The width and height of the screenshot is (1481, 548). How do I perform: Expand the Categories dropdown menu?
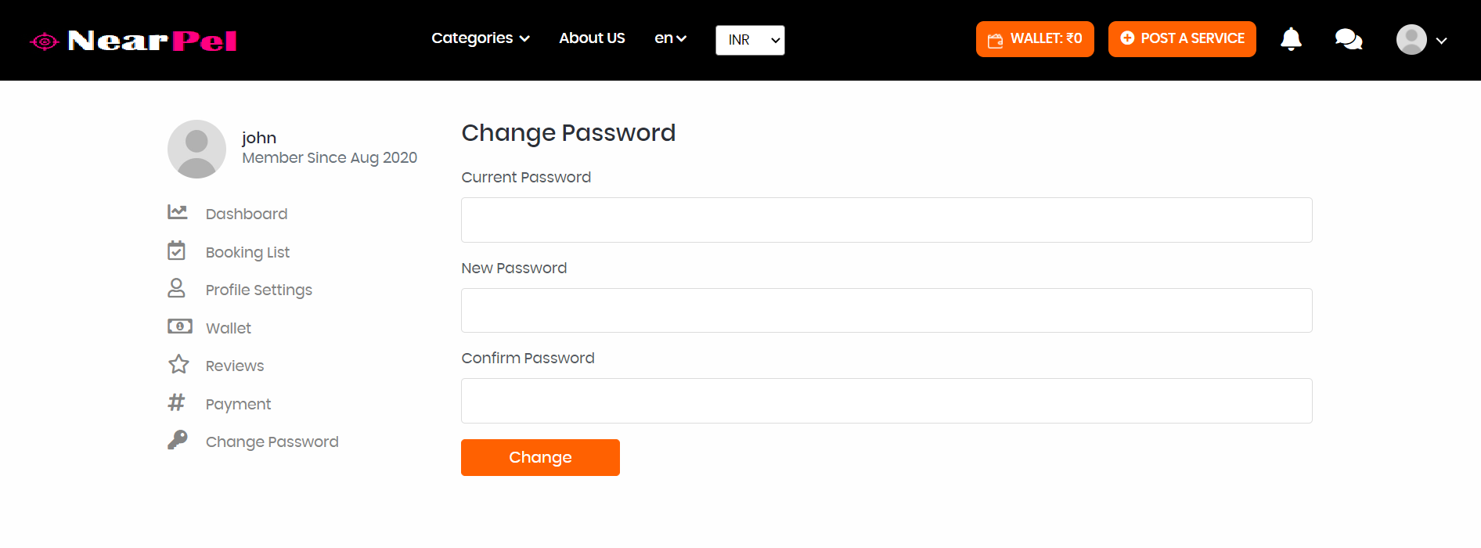[x=480, y=38]
